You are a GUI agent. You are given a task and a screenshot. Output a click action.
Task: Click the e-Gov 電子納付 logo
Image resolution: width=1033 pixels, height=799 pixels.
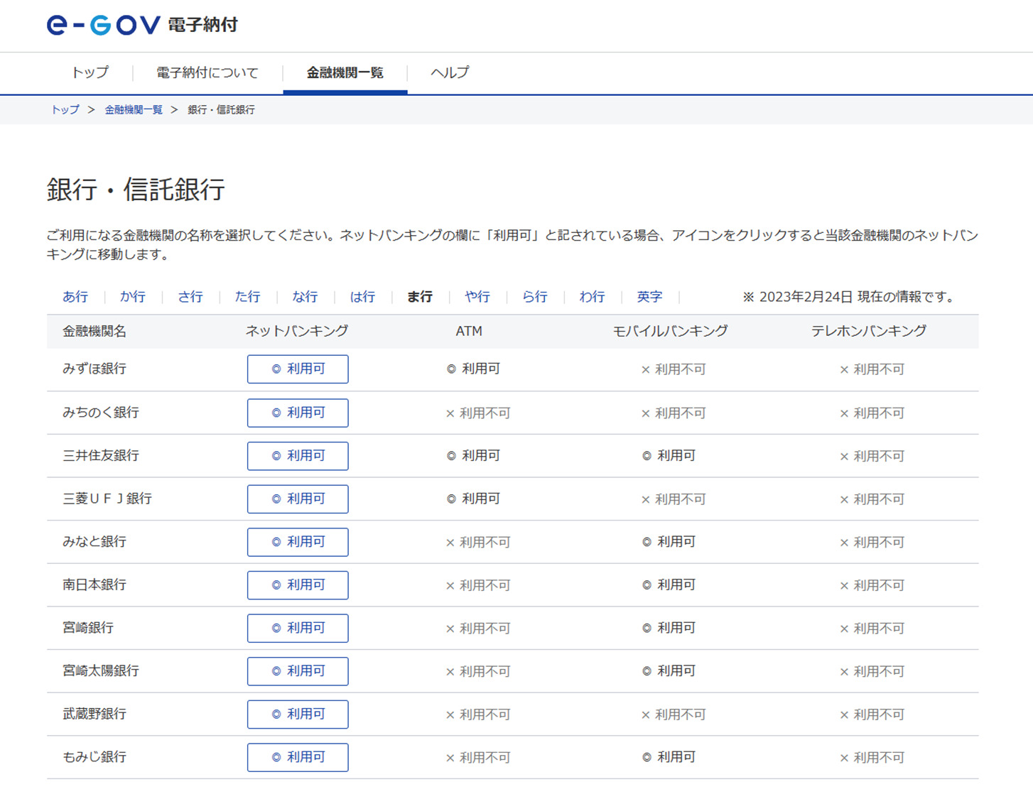coord(142,25)
